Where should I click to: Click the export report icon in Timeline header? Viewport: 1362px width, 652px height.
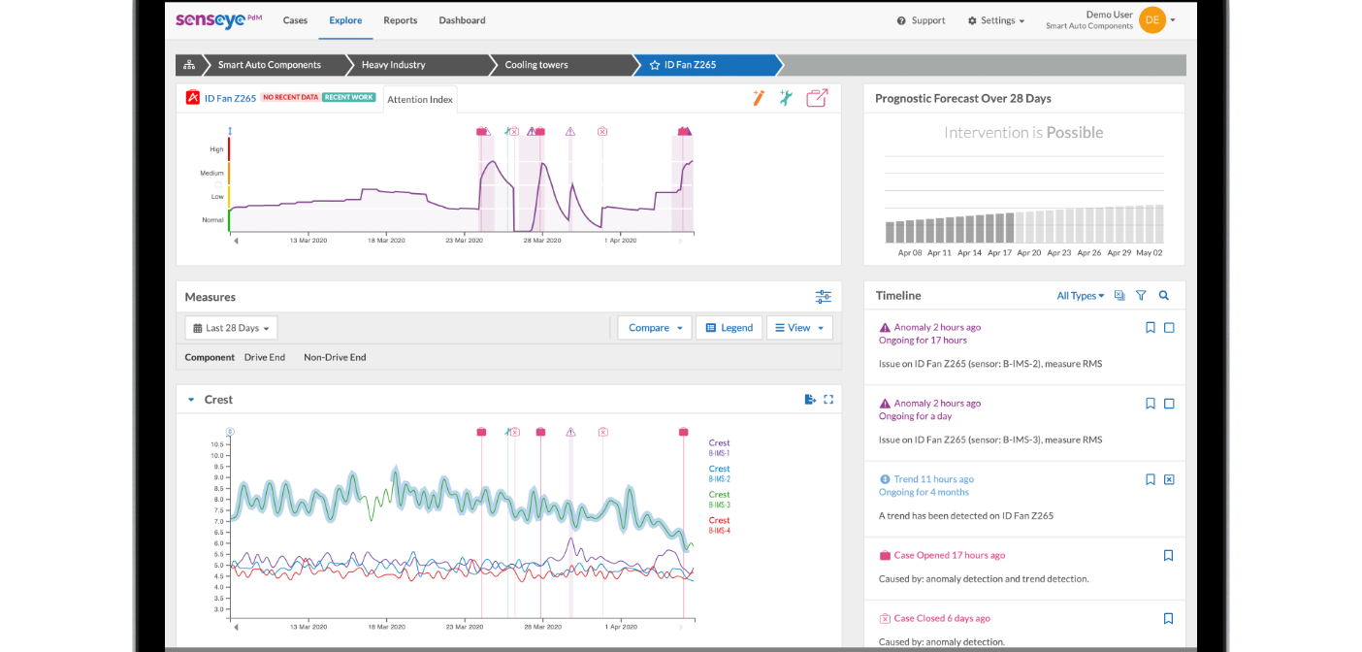1120,295
